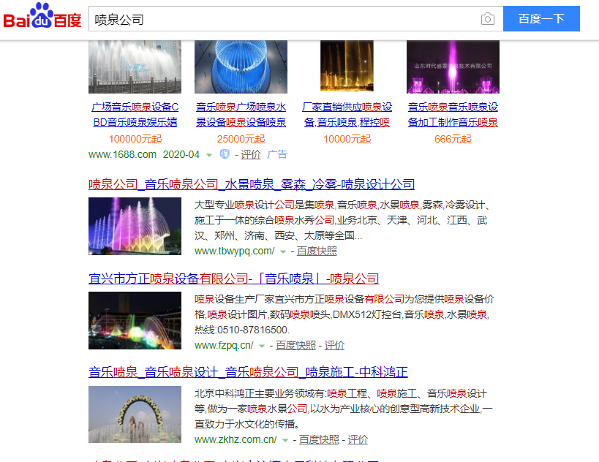Open www.1688.com ad URL

122,154
